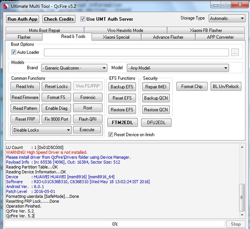Toggle Reset Device on finish checkbox
The height and width of the screenshot is (229, 250).
click(x=111, y=135)
